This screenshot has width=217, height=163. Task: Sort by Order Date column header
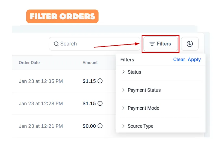coord(29,63)
